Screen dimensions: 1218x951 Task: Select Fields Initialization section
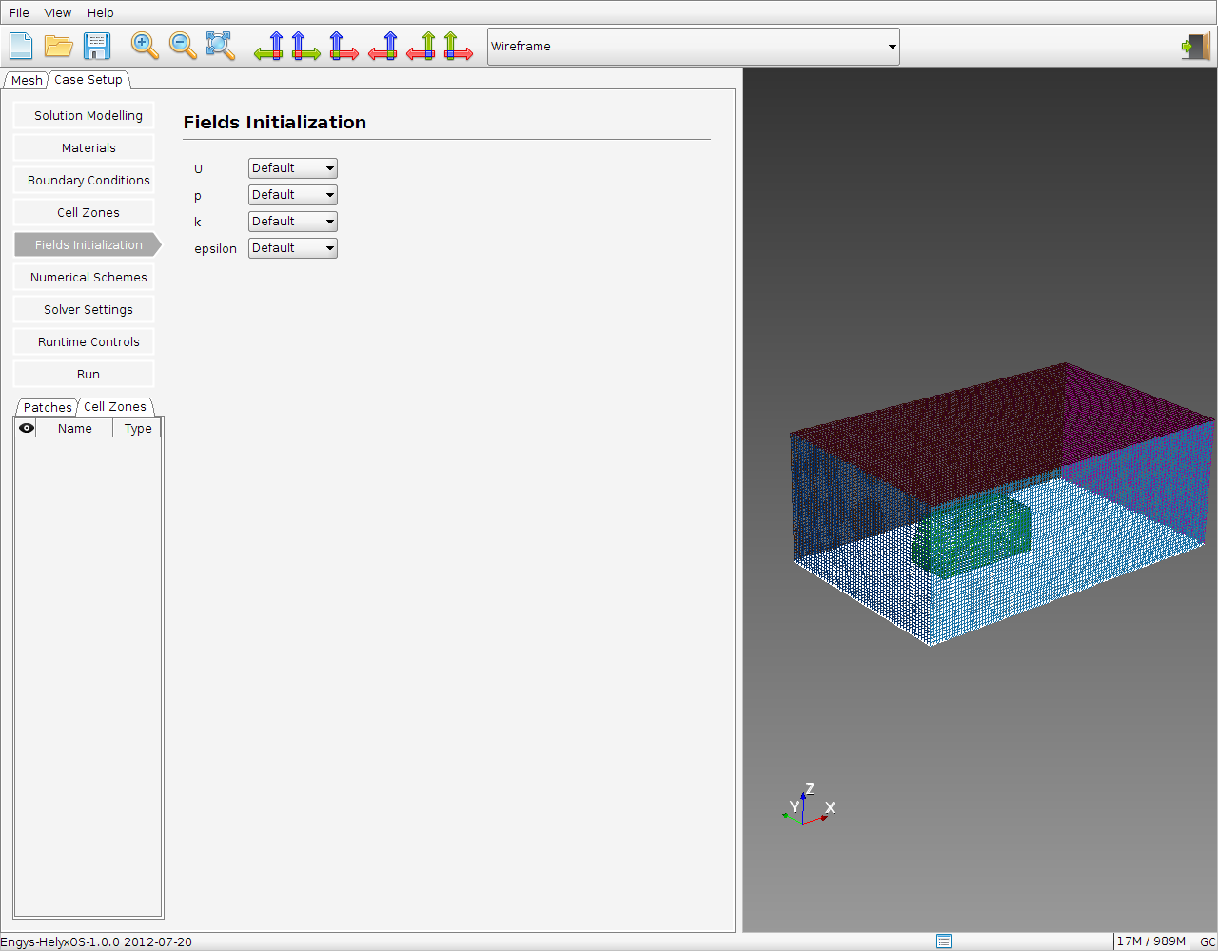click(x=88, y=244)
